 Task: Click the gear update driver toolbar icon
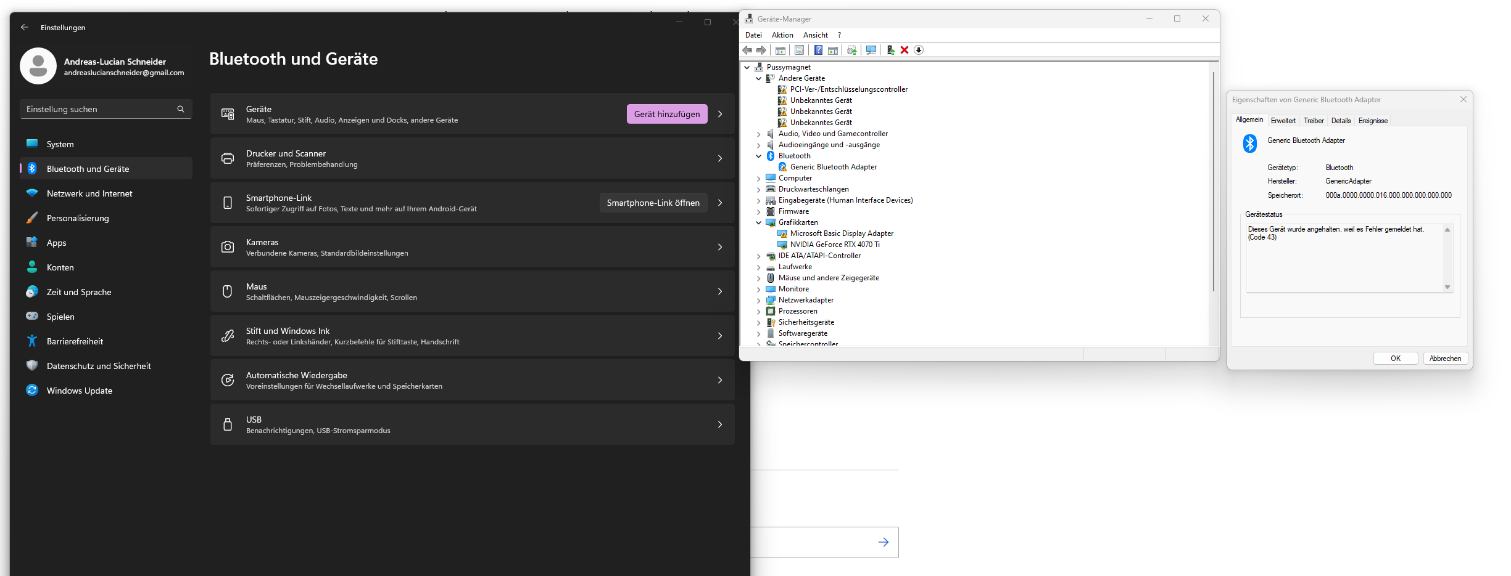click(852, 50)
